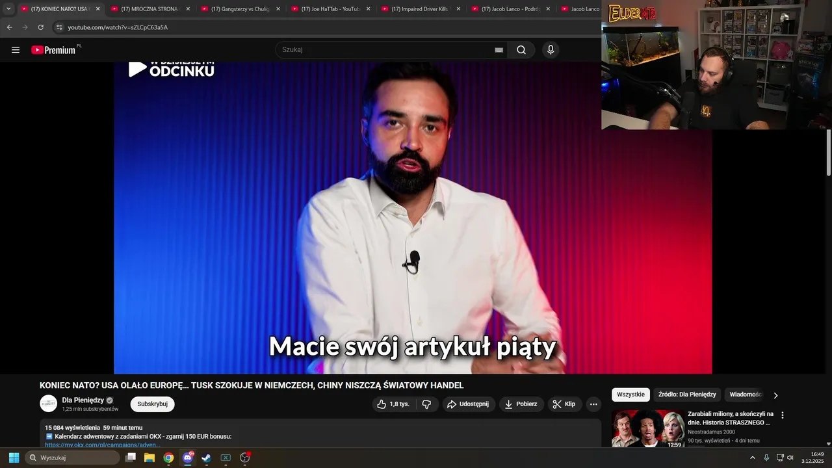Create a clip with Klip button
This screenshot has height=468, width=832.
(x=564, y=404)
